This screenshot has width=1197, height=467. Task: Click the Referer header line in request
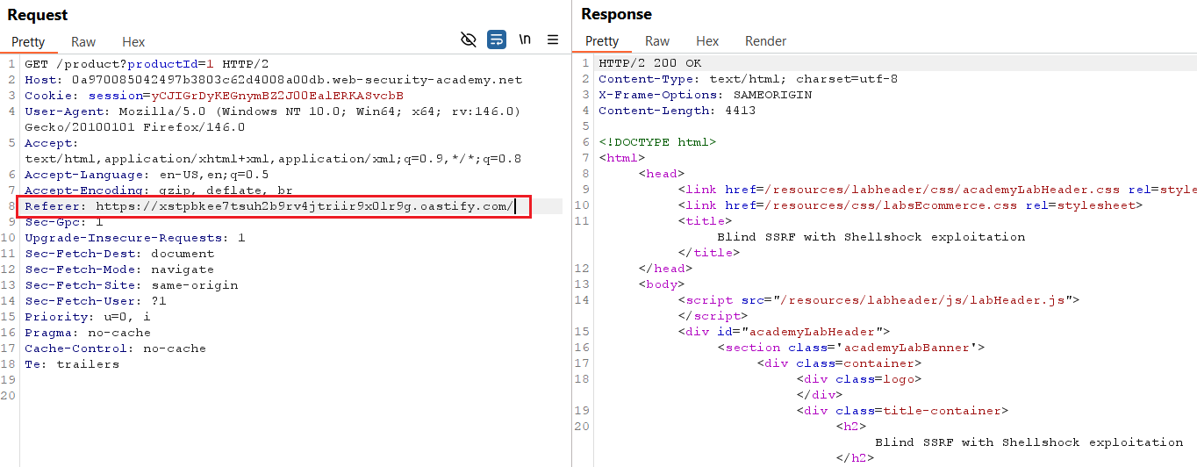[269, 206]
